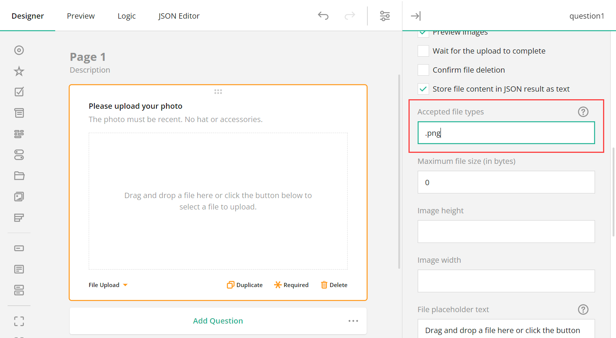
Task: Open the File Upload question type dropdown
Action: pyautogui.click(x=108, y=285)
